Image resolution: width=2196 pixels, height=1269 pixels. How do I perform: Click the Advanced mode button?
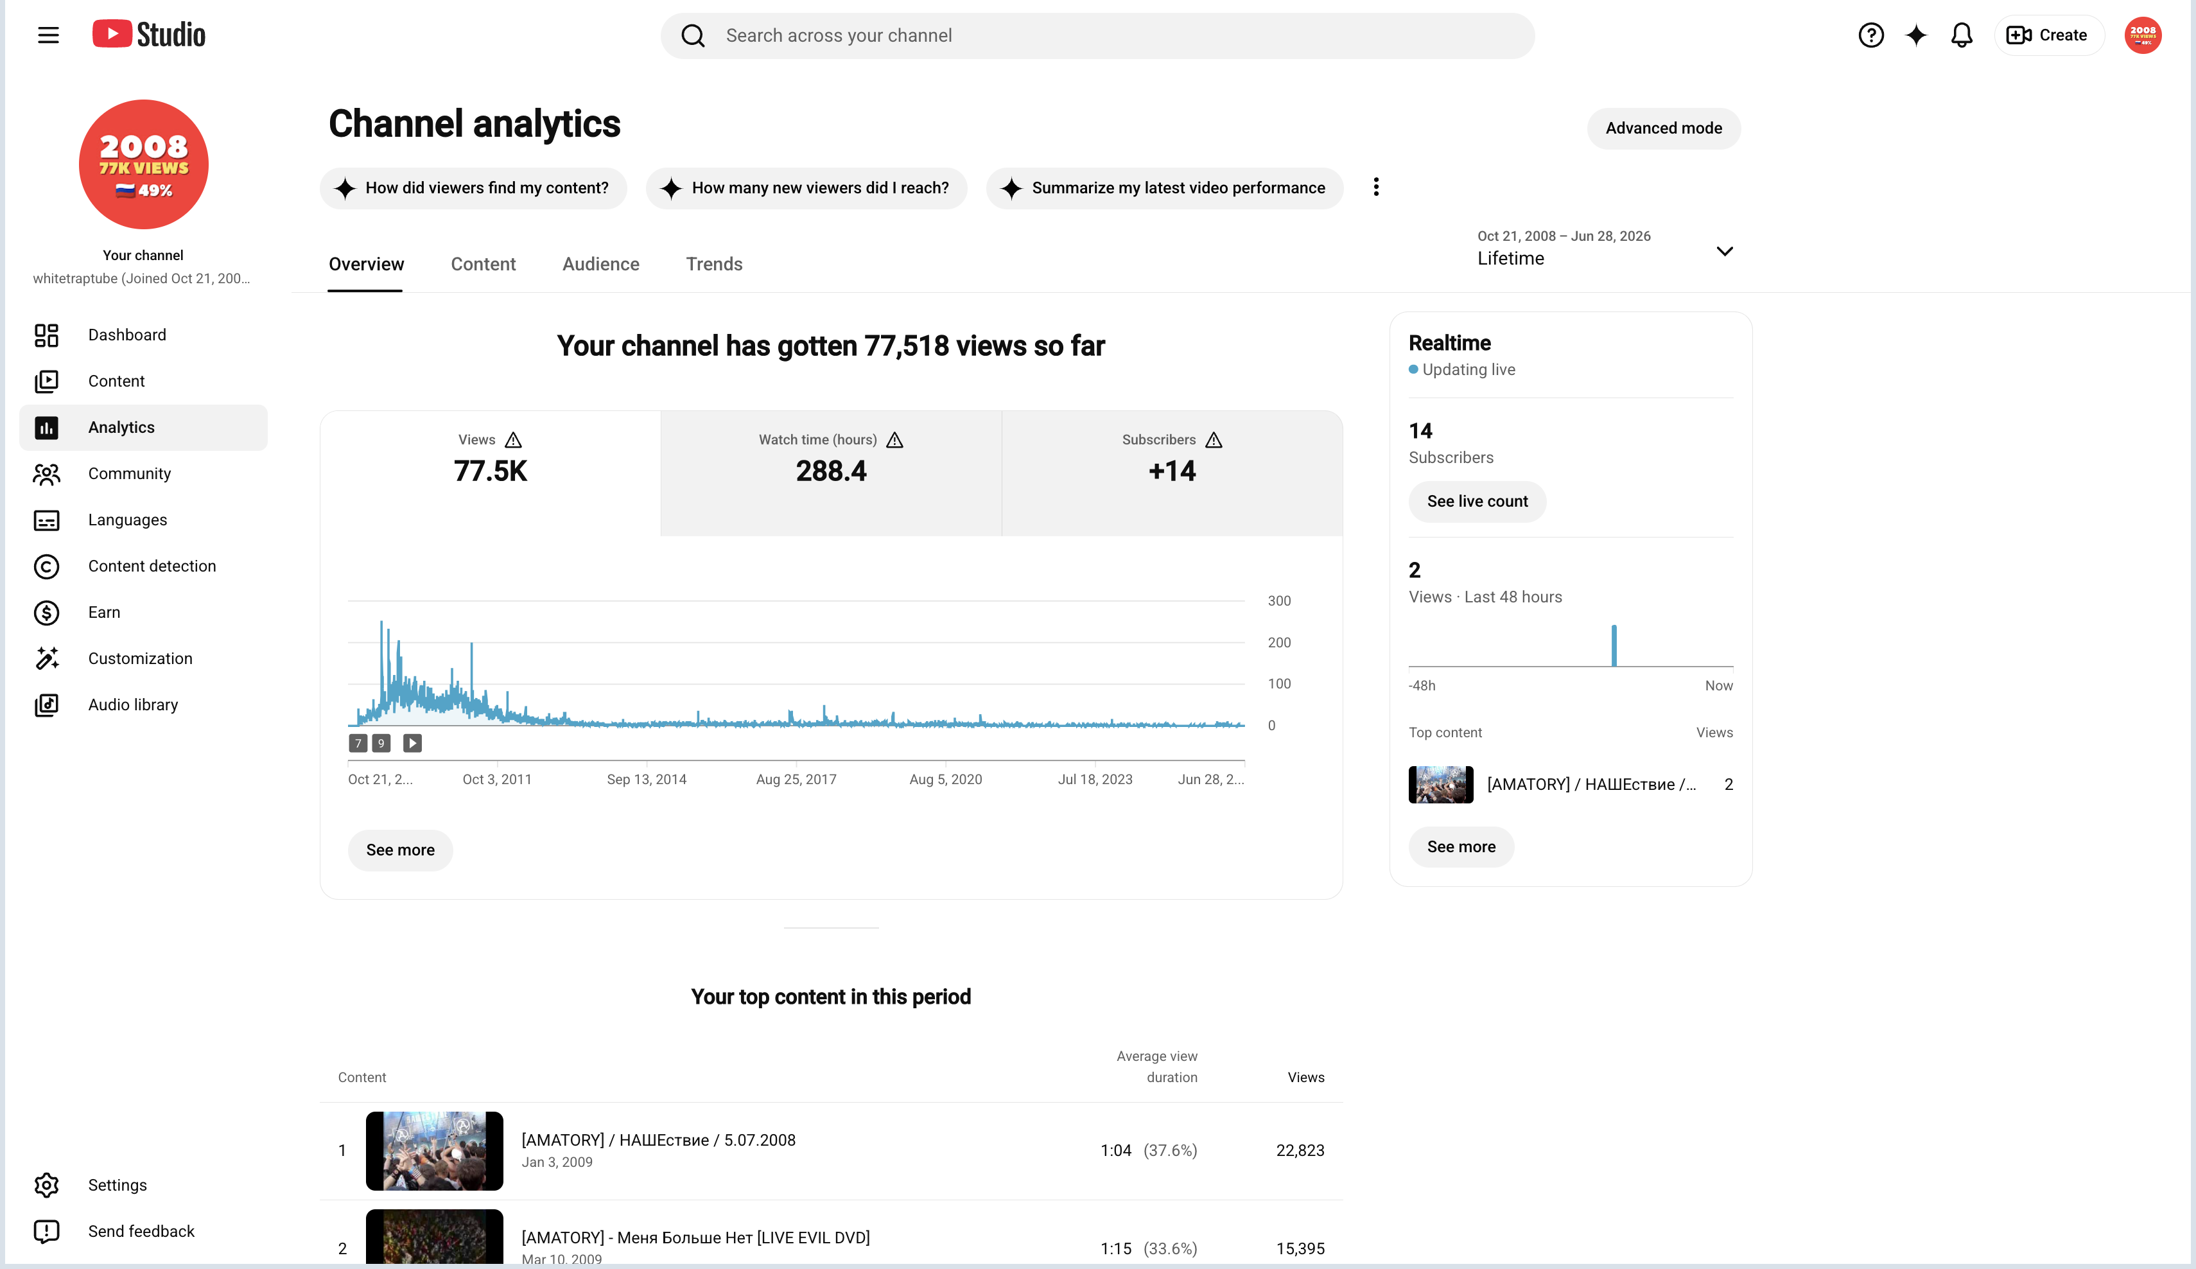(1664, 128)
